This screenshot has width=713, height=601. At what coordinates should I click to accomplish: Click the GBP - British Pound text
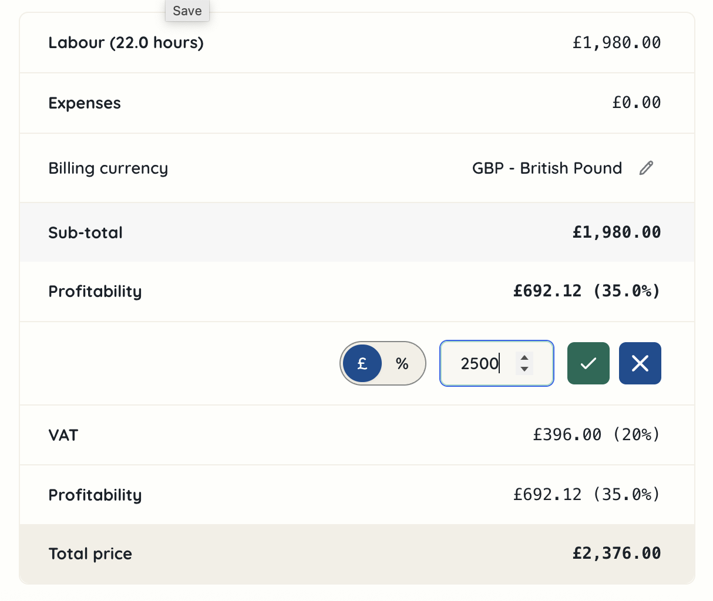pos(547,168)
